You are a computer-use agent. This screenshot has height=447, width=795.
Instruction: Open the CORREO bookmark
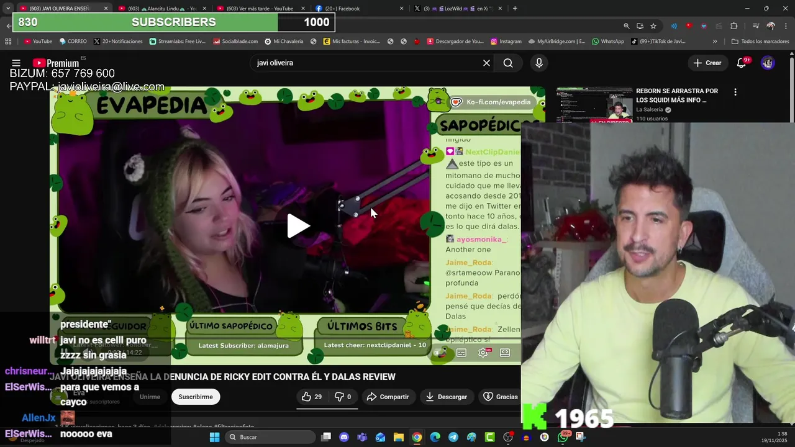73,42
